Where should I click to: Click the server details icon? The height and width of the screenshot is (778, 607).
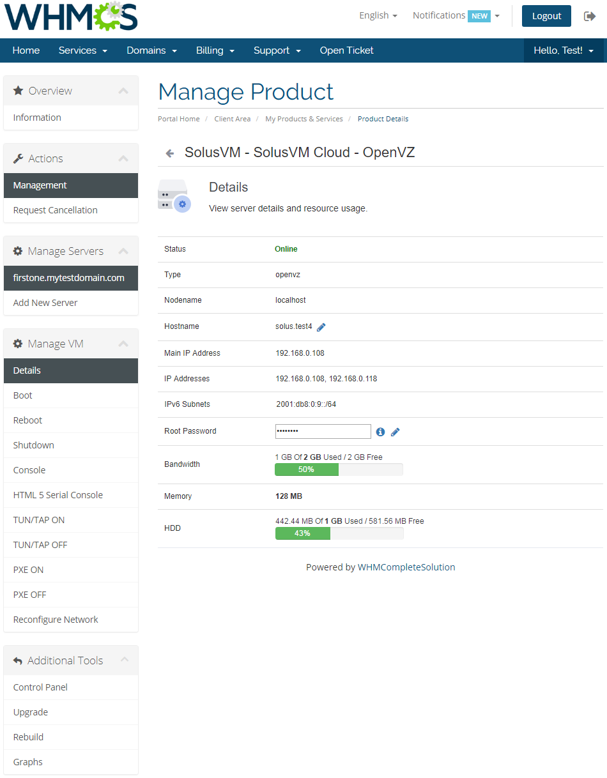(x=173, y=195)
